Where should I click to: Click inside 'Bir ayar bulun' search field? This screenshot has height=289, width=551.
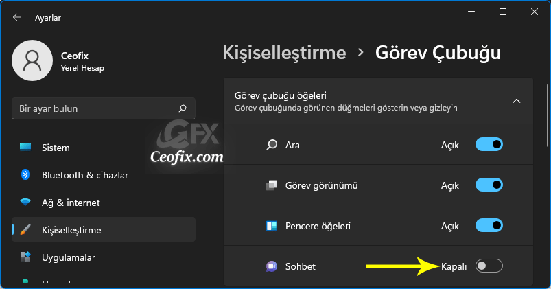[104, 108]
